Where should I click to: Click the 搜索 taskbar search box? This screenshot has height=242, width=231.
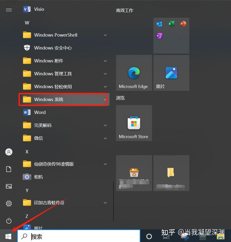(x=79, y=236)
